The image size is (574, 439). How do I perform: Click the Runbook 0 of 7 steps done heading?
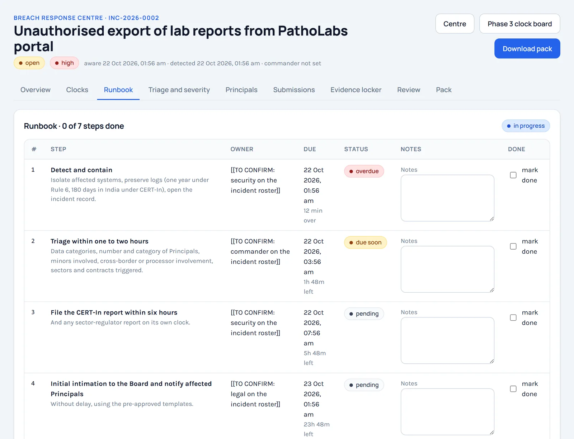click(x=74, y=126)
